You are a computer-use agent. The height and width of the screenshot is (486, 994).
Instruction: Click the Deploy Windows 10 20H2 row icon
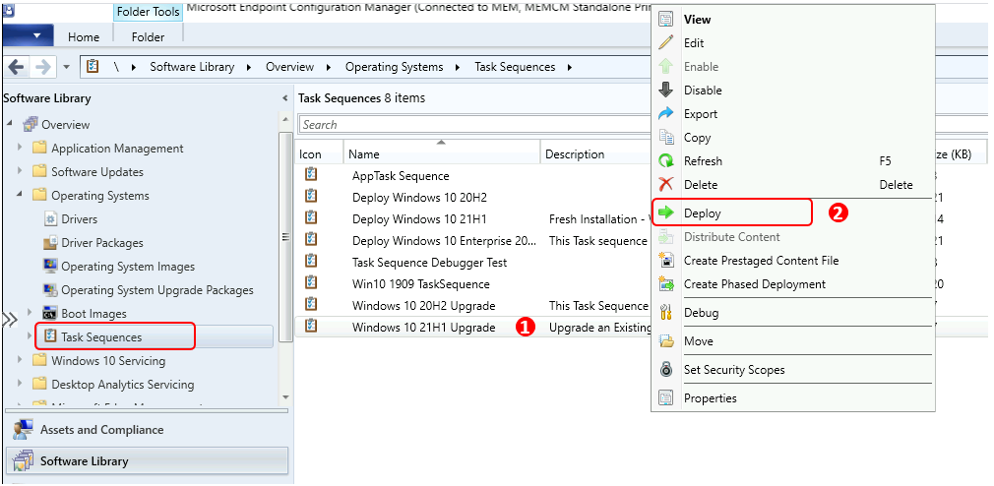tap(311, 197)
